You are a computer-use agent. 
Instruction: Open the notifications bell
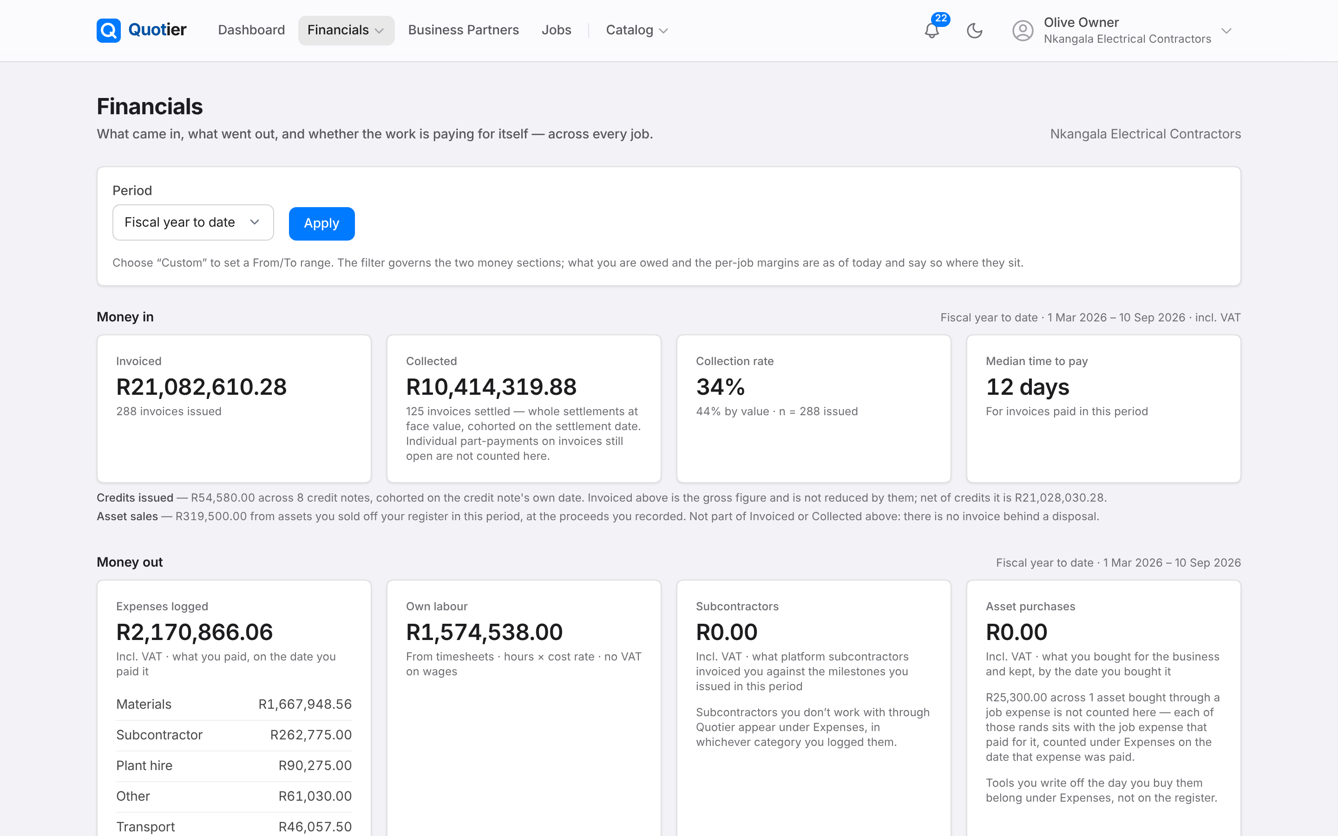pos(931,30)
